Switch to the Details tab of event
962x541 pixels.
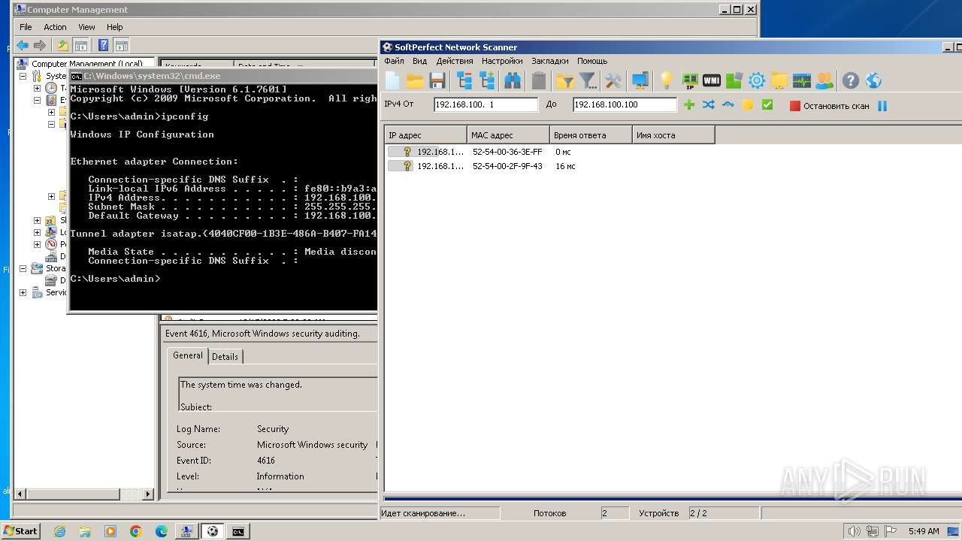(225, 356)
